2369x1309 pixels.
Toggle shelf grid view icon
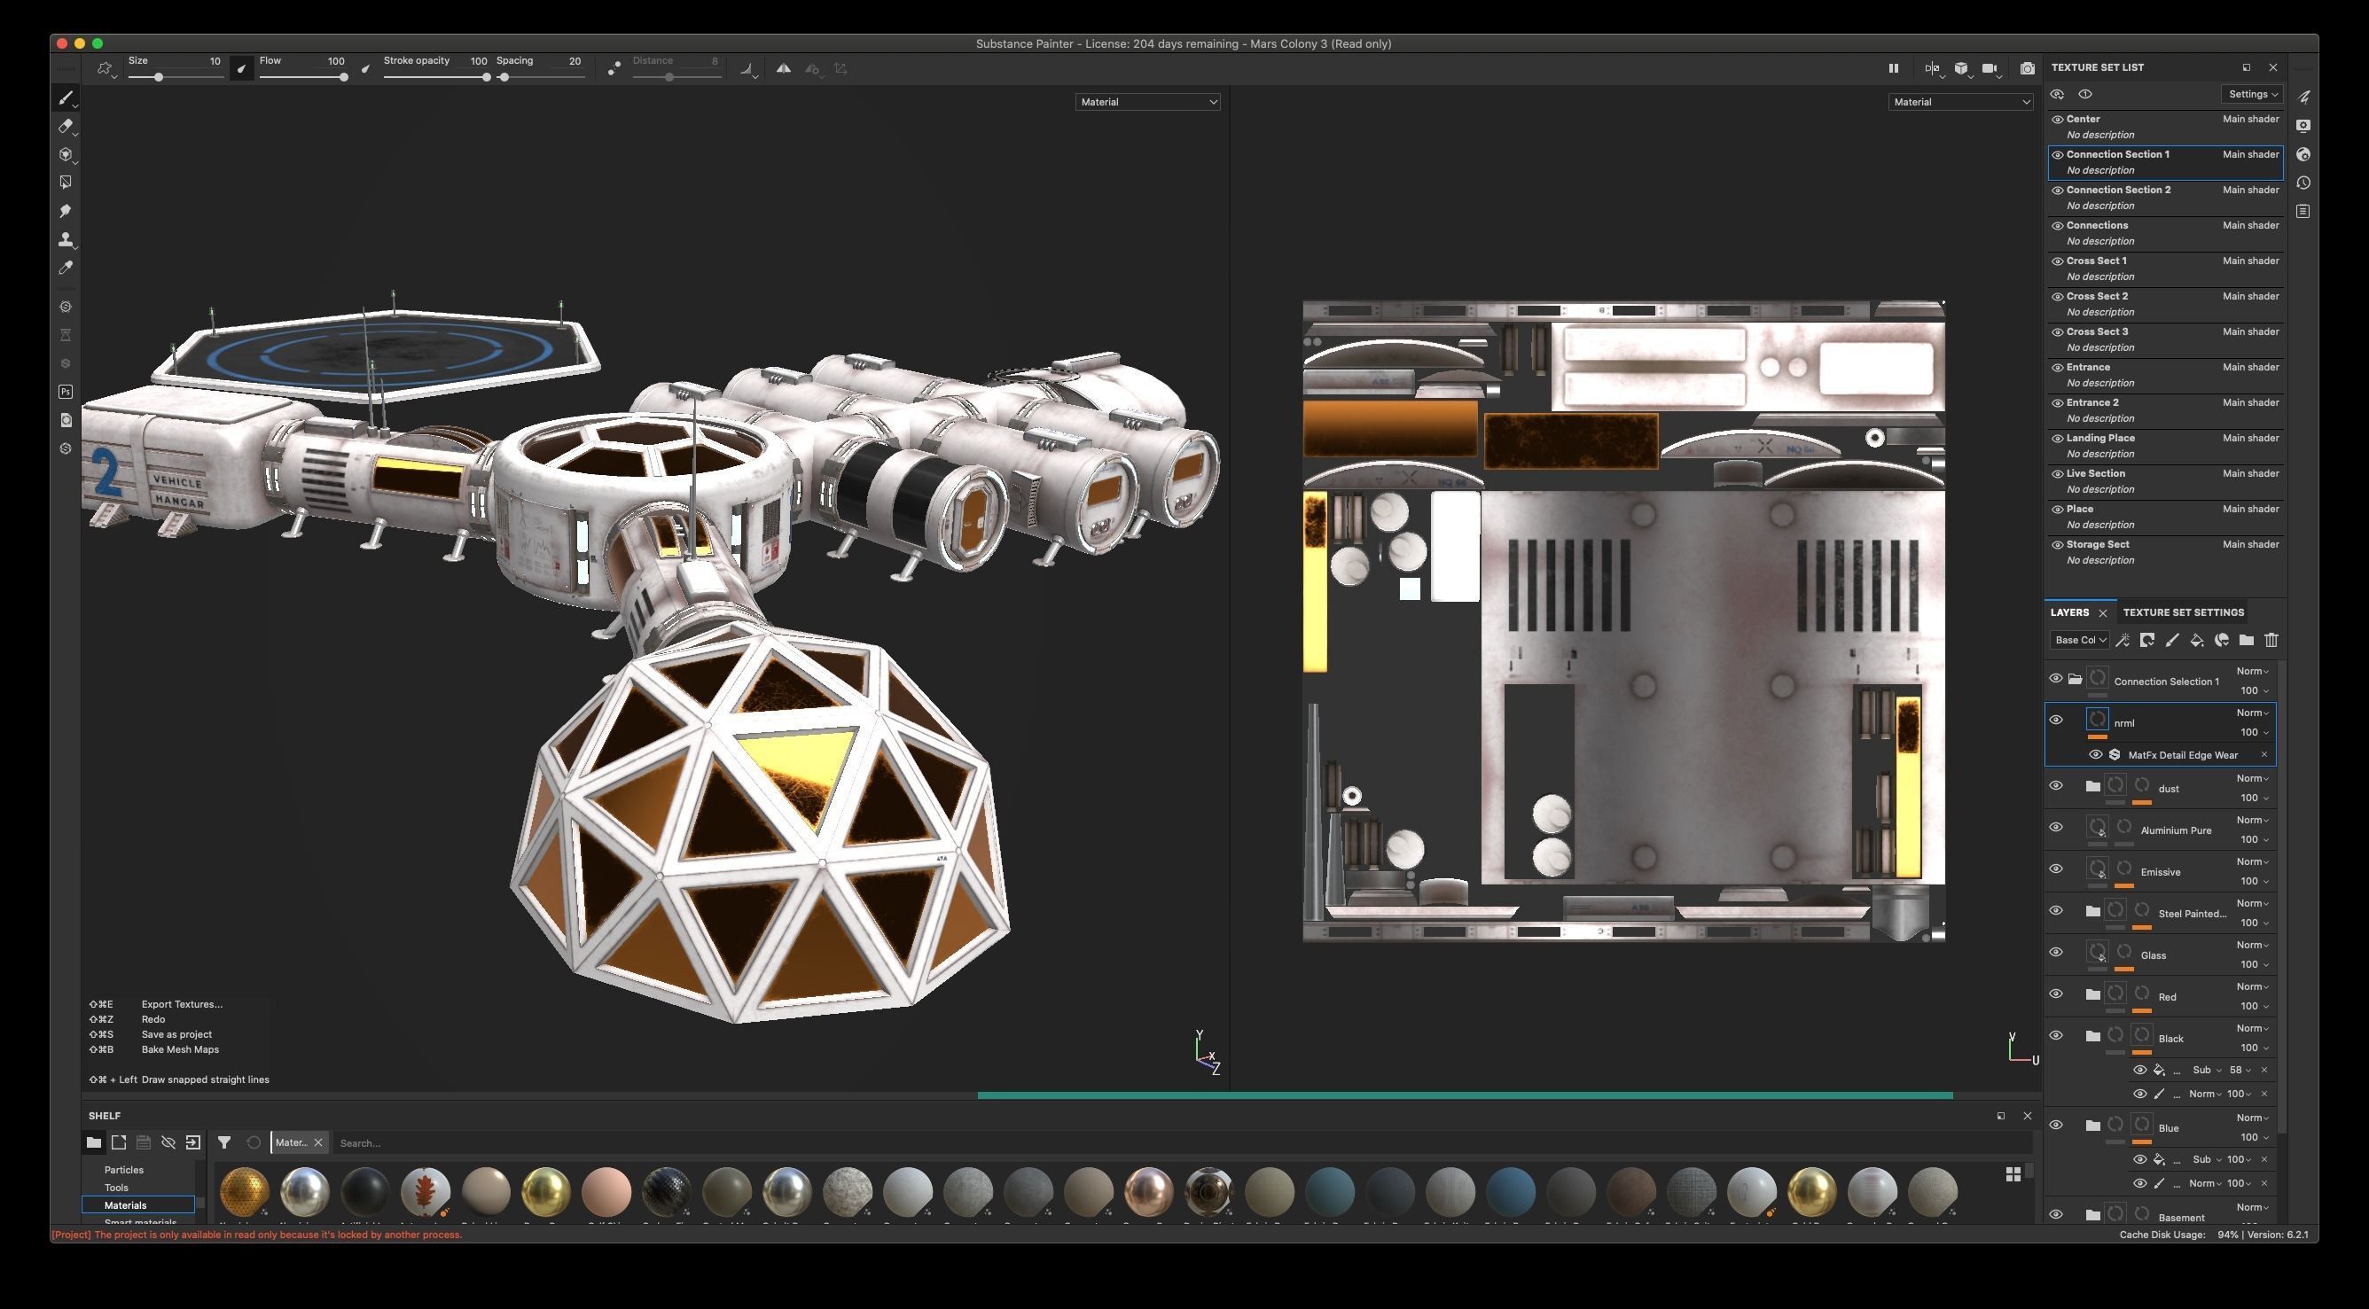(x=2013, y=1174)
